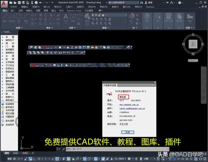208x162 pixels.
Task: Add a new layout with plus tab
Action: [x=33, y=153]
